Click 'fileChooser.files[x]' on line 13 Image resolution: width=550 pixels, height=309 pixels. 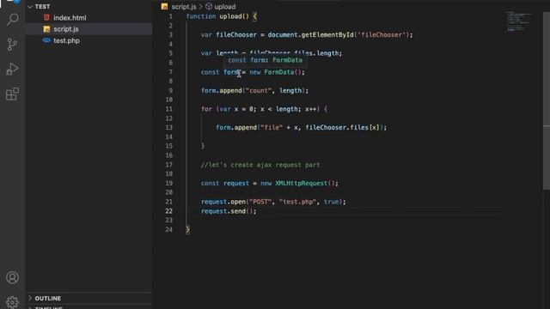pos(342,128)
